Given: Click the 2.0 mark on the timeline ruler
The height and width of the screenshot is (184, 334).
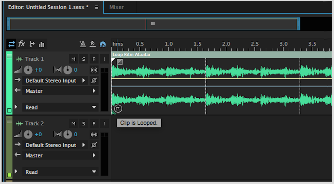Looking at the screenshot, I should click(x=226, y=44).
